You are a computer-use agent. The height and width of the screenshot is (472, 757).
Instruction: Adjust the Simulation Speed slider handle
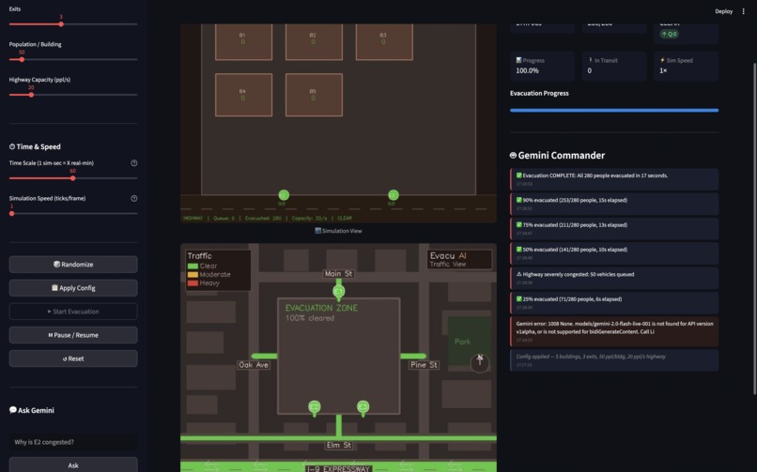[11, 213]
